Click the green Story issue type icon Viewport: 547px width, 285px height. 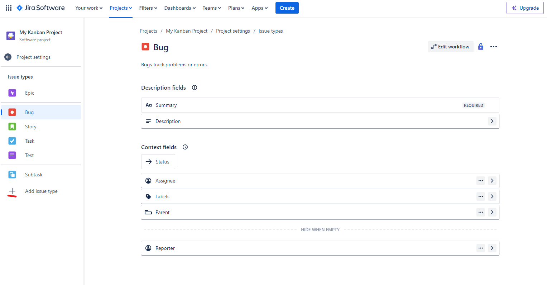(12, 127)
